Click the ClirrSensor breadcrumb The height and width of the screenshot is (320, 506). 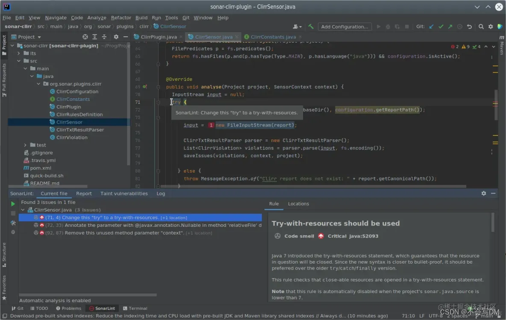point(170,26)
